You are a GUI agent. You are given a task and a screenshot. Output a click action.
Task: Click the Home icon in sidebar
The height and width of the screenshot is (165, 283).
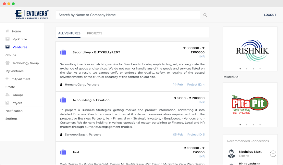tap(7, 31)
